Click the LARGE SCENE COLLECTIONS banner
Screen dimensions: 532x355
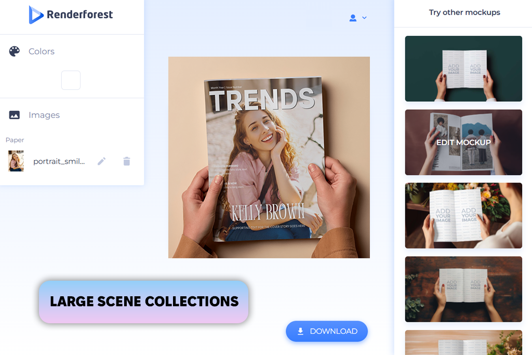pos(143,301)
